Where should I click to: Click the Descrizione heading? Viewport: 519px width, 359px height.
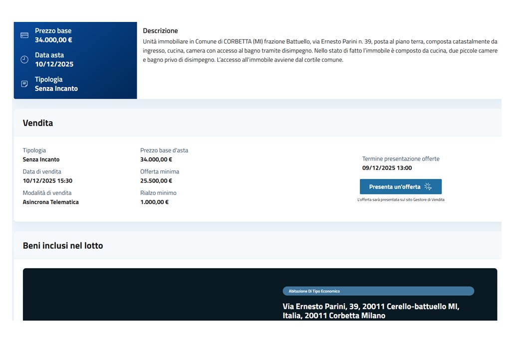(160, 31)
